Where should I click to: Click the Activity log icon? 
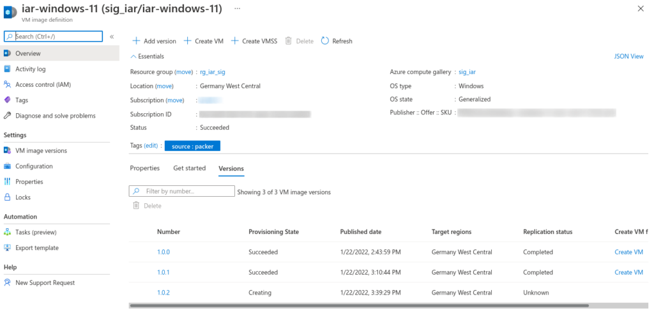tap(7, 69)
